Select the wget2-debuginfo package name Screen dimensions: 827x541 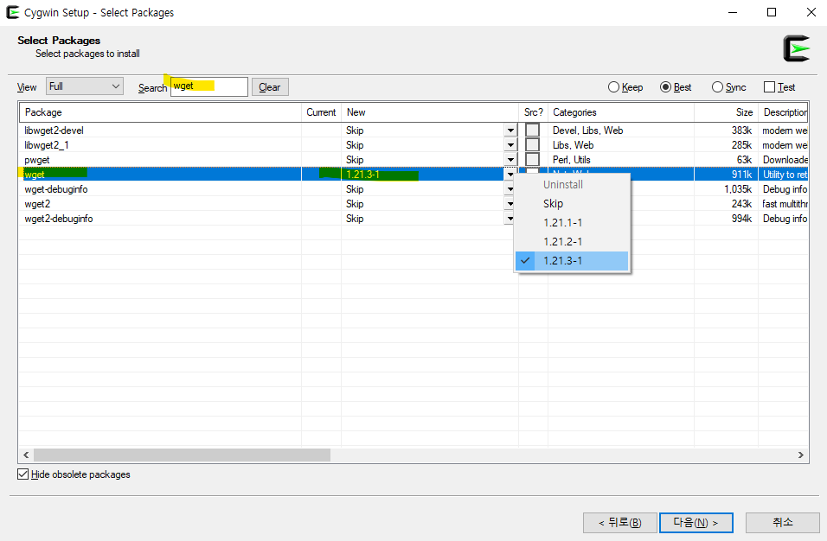[x=59, y=219]
